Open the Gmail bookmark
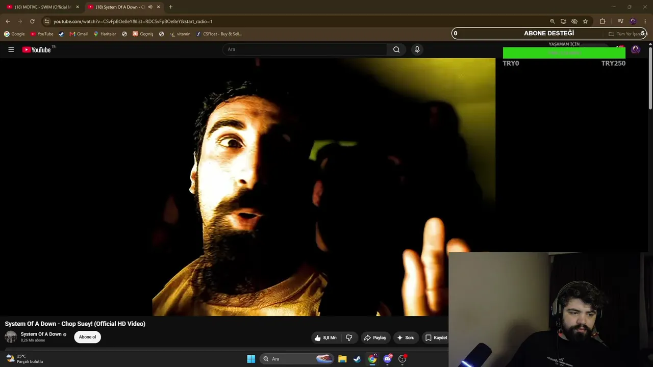Image resolution: width=653 pixels, height=367 pixels. coord(79,34)
